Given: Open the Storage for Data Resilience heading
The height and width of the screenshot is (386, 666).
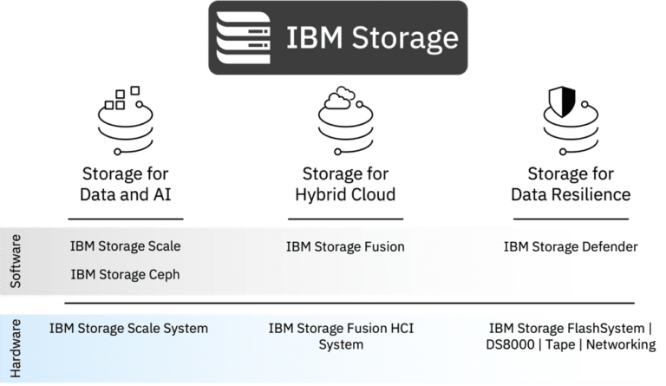Looking at the screenshot, I should tap(571, 184).
